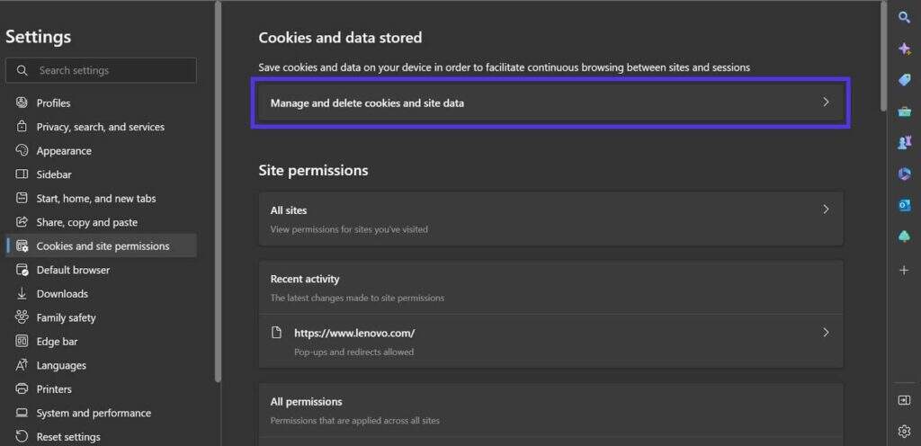
Task: Select Appearance in settings menu
Action: [64, 151]
